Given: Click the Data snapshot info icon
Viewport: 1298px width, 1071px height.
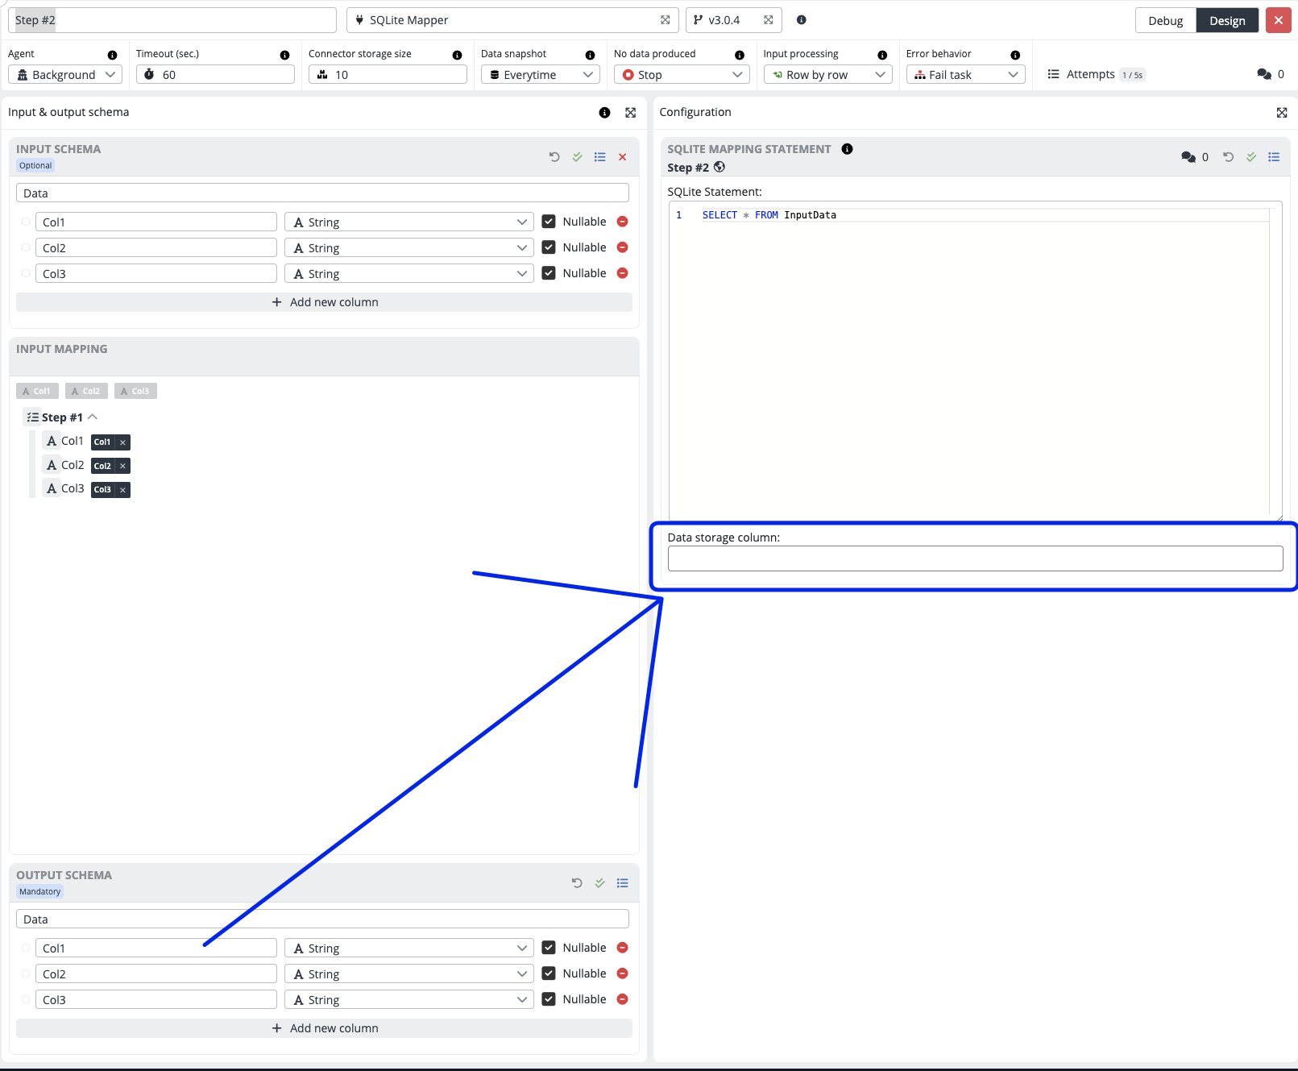Looking at the screenshot, I should pyautogui.click(x=590, y=55).
